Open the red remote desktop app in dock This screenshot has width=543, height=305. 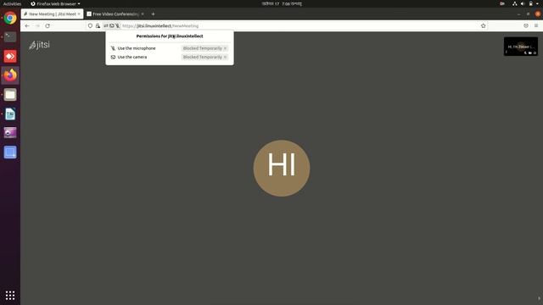click(x=10, y=56)
